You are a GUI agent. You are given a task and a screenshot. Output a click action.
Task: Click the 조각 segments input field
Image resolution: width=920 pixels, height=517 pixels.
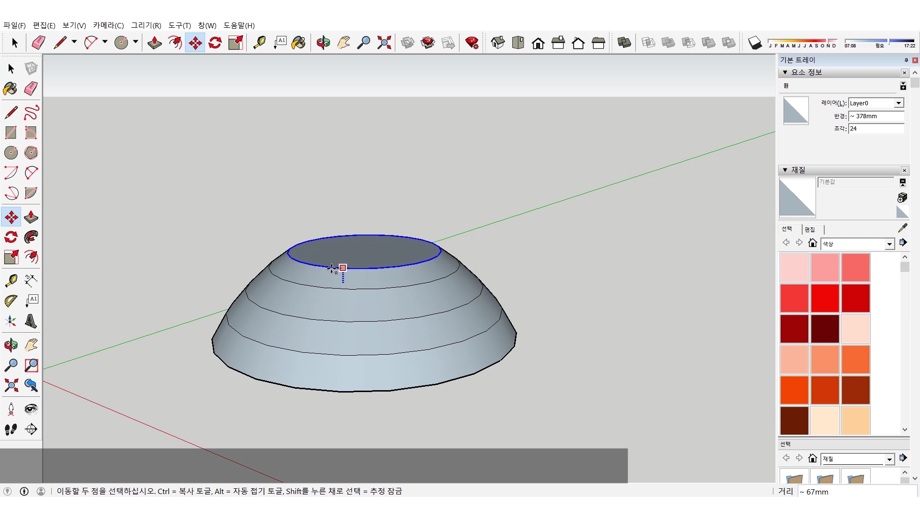tap(875, 128)
